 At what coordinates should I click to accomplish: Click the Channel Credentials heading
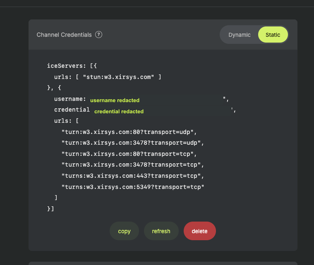point(64,35)
